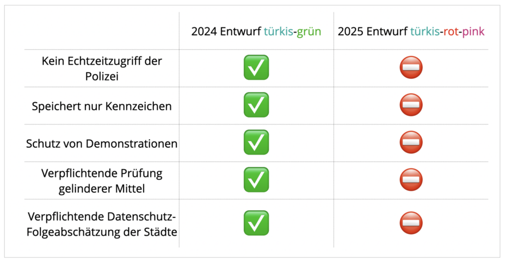Click green checkmark for Verpflichtende Prüfung gelinderer Mittel
The width and height of the screenshot is (506, 263).
[x=256, y=180]
